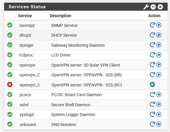The height and width of the screenshot is (132, 170).
Task: Restart the dpinger gateway monitoring daemon
Action: pyautogui.click(x=153, y=45)
